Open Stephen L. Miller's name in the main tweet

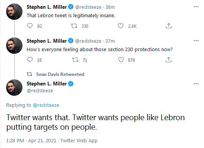47,84
